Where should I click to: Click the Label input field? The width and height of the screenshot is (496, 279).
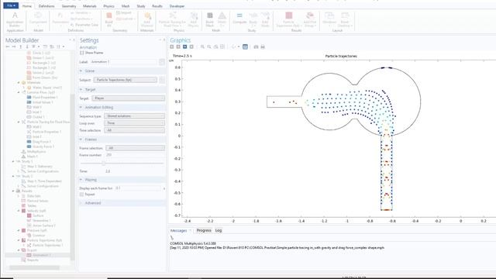(x=123, y=62)
